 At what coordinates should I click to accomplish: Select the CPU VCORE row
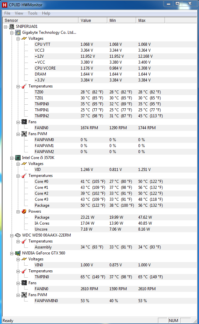[x=115, y=68]
